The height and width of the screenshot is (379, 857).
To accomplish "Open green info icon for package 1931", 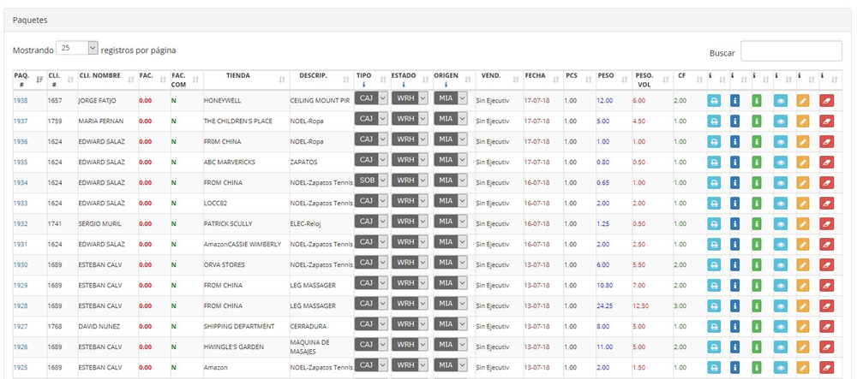I will (x=757, y=245).
